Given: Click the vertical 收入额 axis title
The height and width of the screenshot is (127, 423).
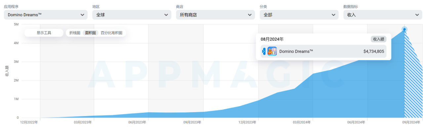Looking at the screenshot, I should coord(7,71).
